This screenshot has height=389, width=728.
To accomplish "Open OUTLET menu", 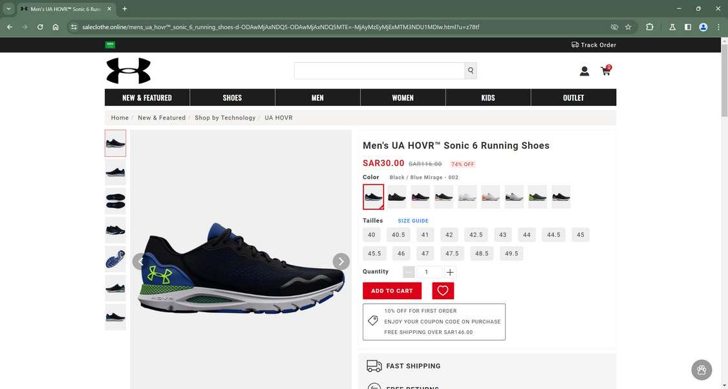I will pos(573,98).
